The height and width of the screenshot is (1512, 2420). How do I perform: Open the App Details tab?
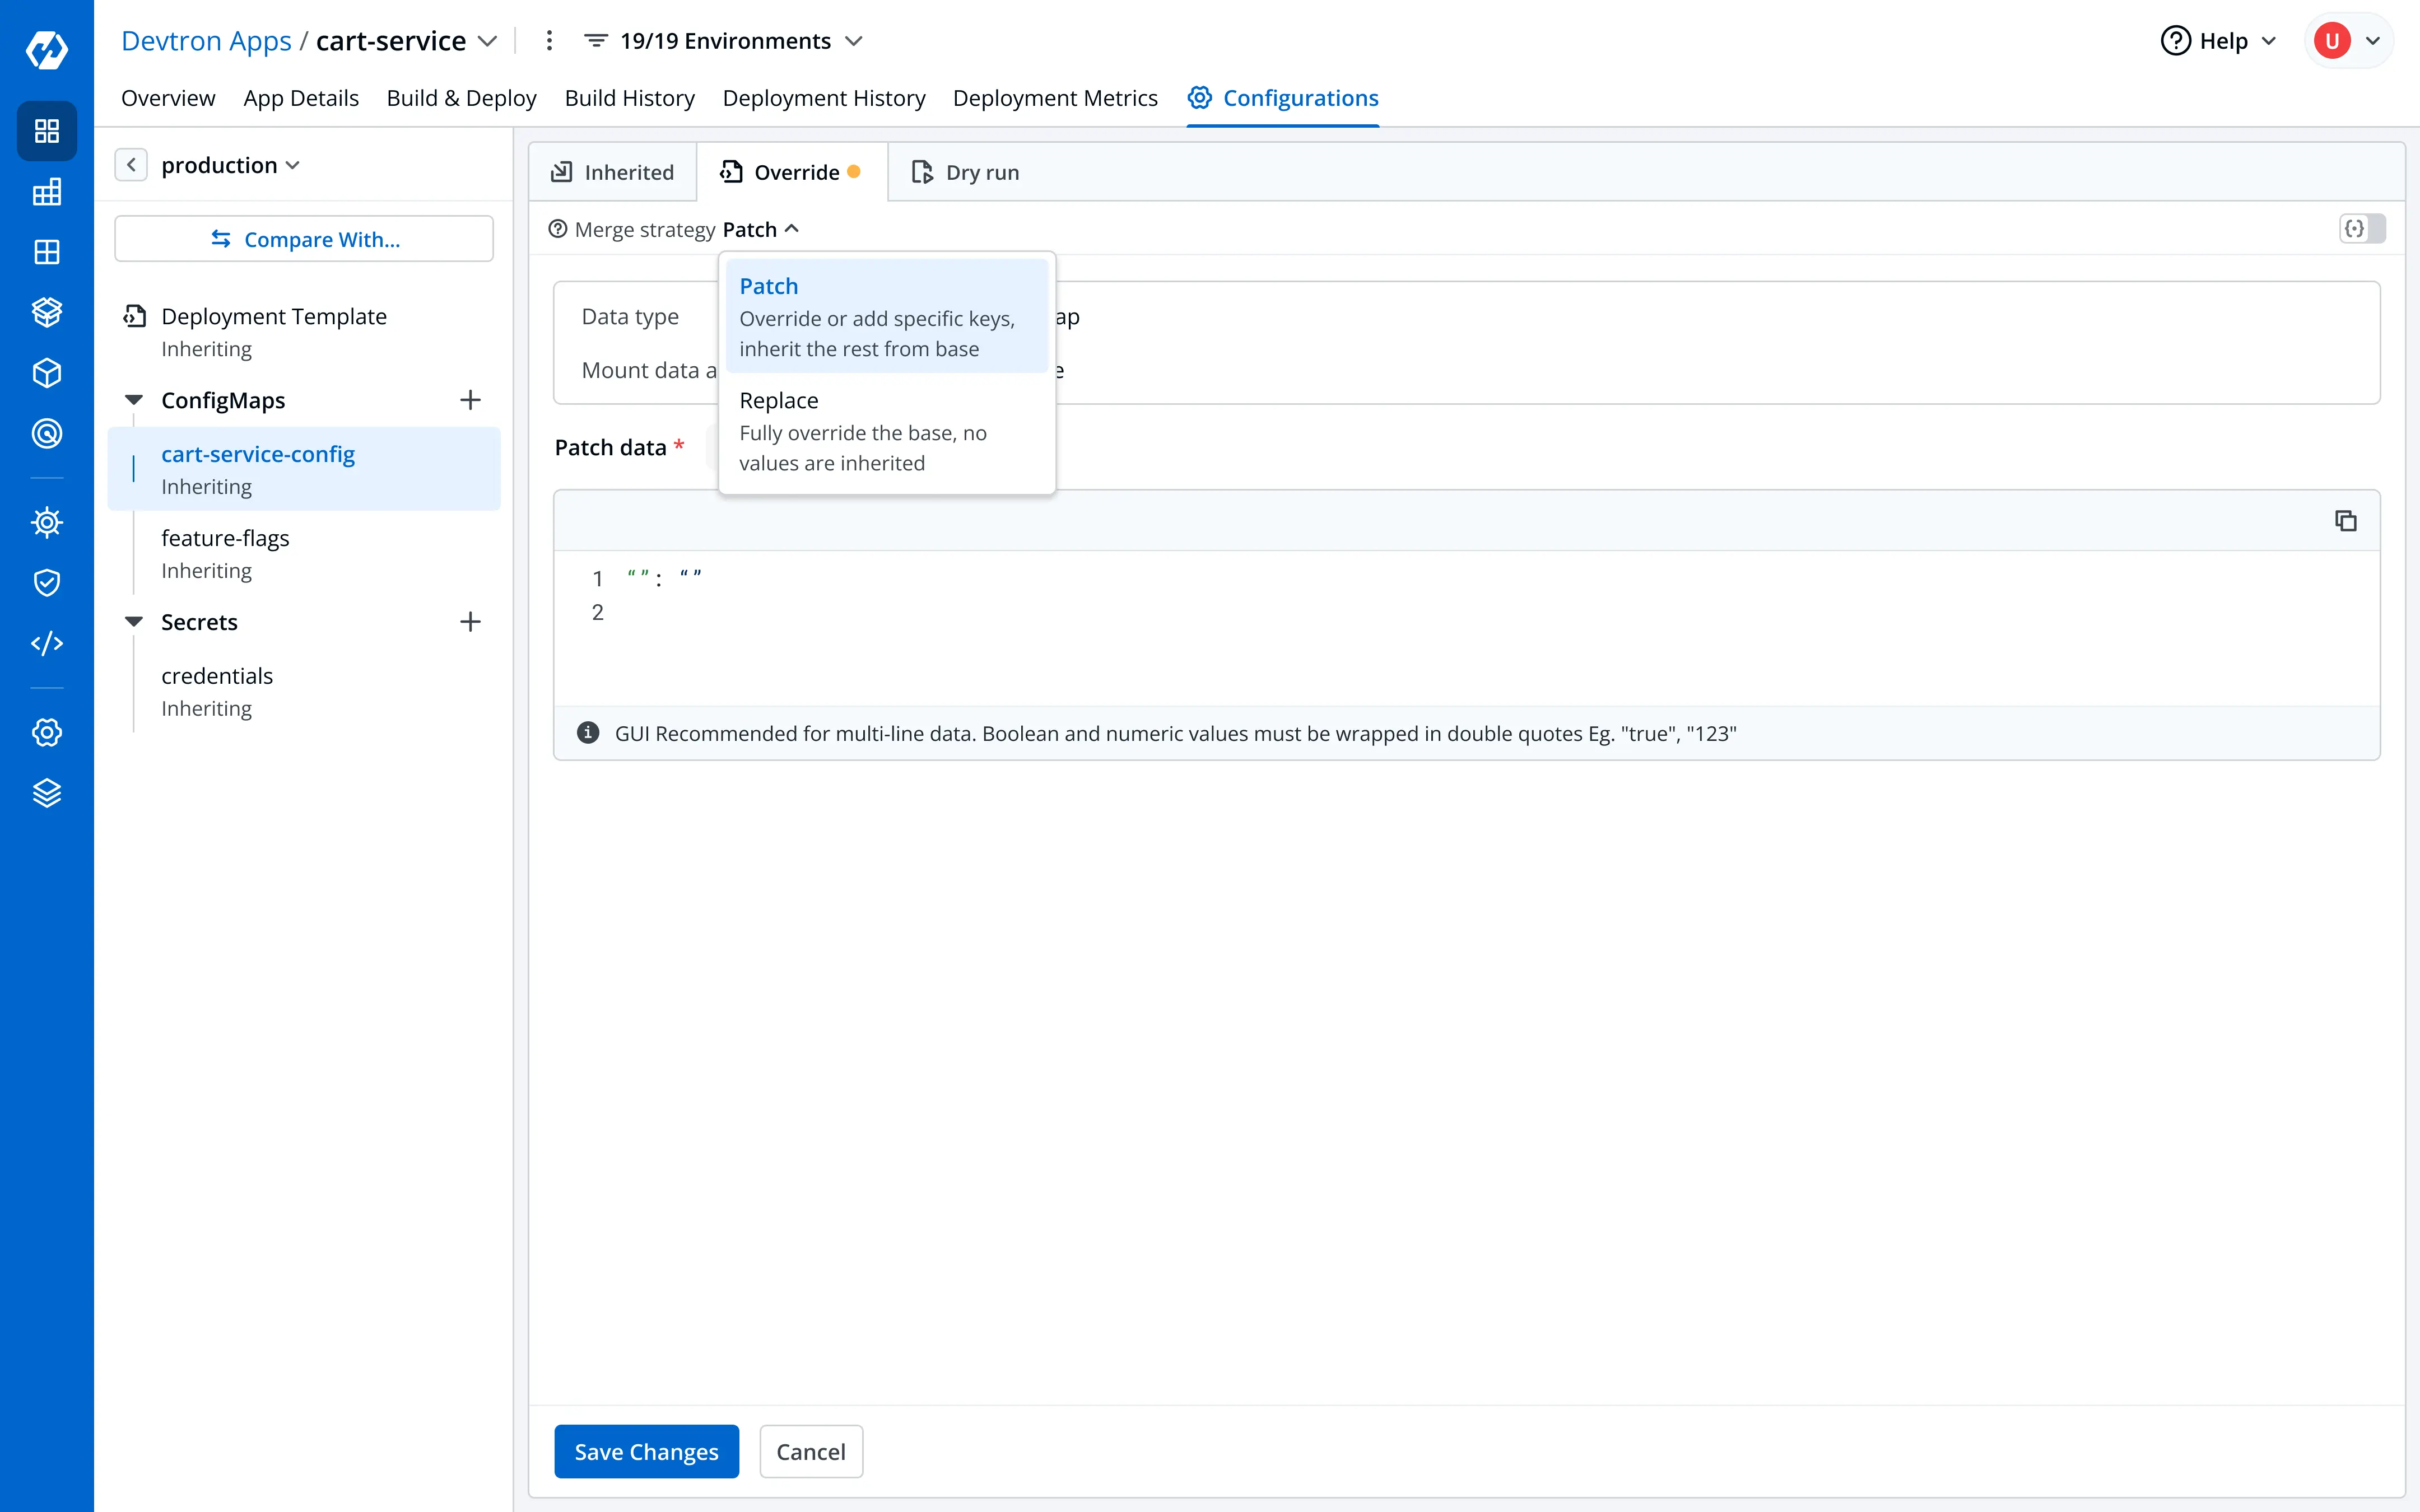(x=301, y=98)
